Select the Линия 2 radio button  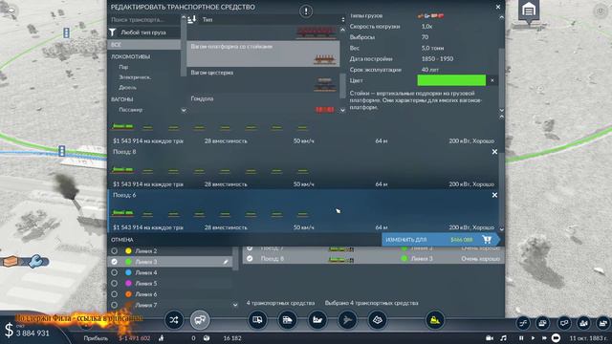[114, 250]
